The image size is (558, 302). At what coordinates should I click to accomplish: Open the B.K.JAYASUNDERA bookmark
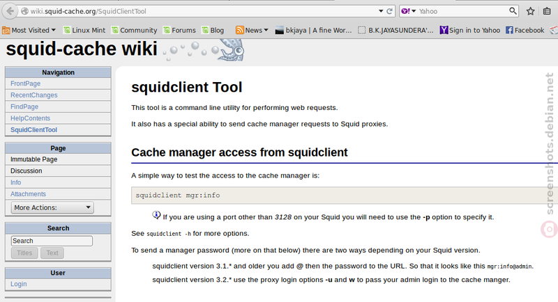pyautogui.click(x=395, y=30)
